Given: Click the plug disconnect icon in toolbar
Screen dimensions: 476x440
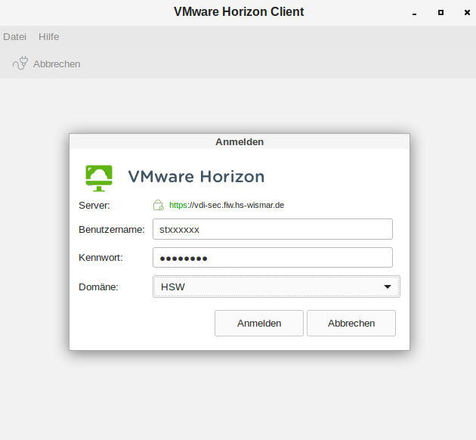Looking at the screenshot, I should 20,63.
